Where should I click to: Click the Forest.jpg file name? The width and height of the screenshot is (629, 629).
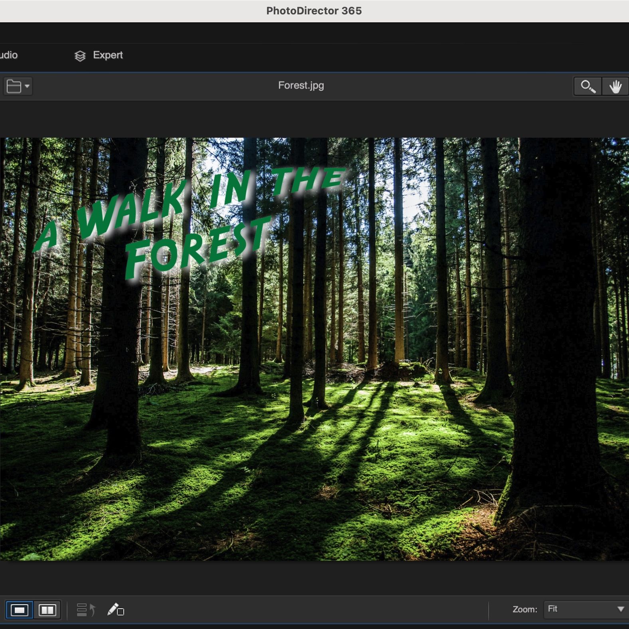point(301,85)
